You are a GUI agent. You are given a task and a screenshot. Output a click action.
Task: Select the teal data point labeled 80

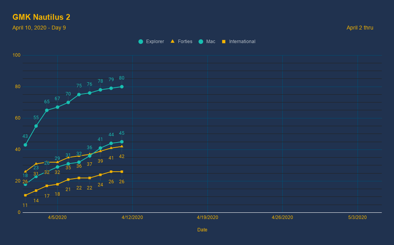point(122,87)
